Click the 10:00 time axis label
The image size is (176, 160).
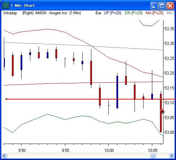click(x=109, y=151)
